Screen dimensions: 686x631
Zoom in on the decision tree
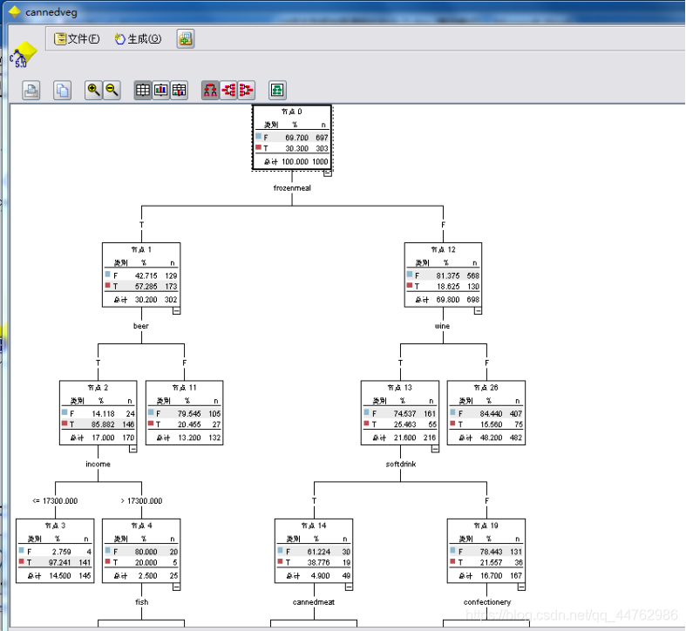click(x=93, y=91)
